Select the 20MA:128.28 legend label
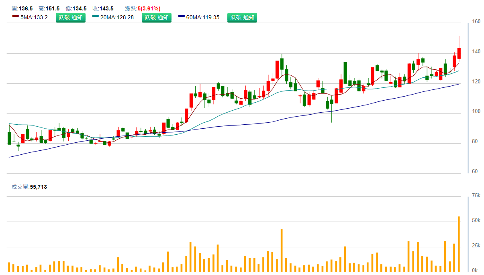The height and width of the screenshot is (275, 484). 117,17
